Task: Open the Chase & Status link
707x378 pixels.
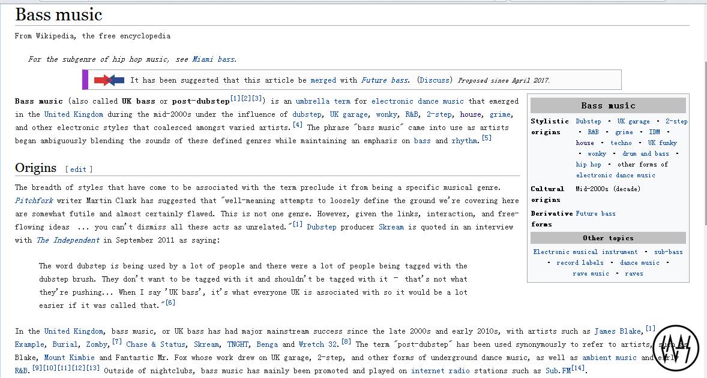Action: [155, 344]
